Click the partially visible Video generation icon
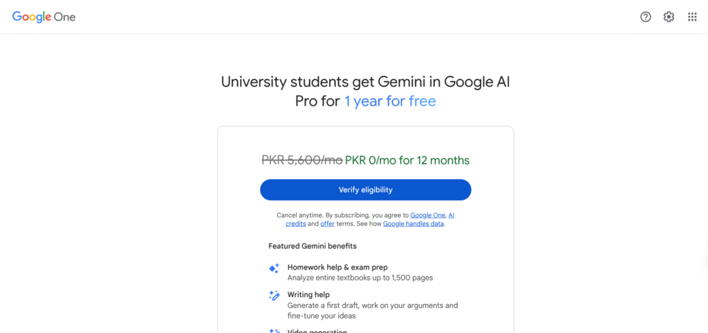708x333 pixels. click(x=274, y=330)
